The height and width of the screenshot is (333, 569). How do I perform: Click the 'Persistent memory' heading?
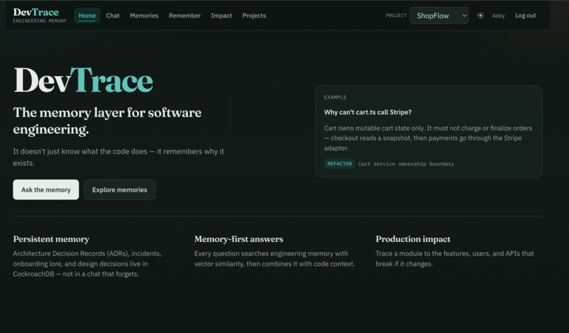[51, 239]
